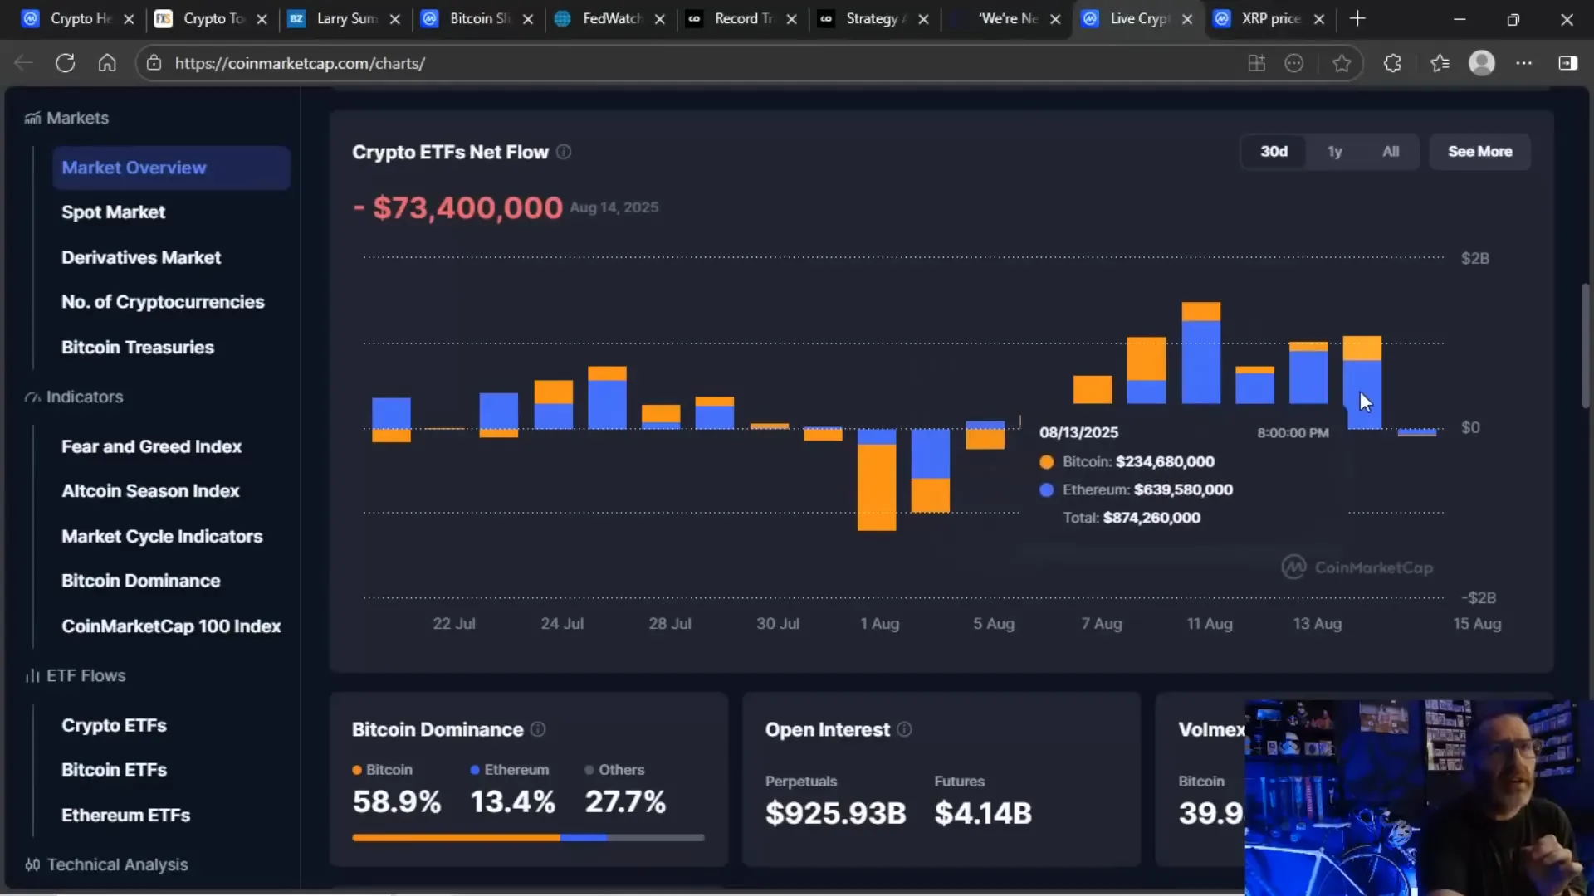Select the 30d time range

[1274, 152]
